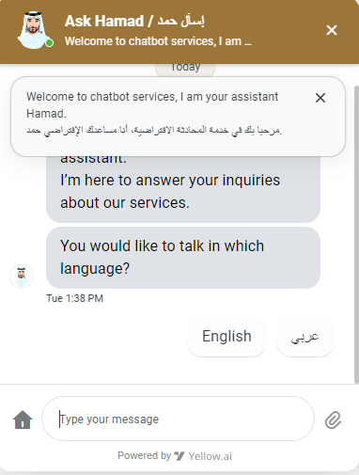Click the Yellow.ai logo icon
Image resolution: width=359 pixels, height=475 pixels.
(x=179, y=456)
